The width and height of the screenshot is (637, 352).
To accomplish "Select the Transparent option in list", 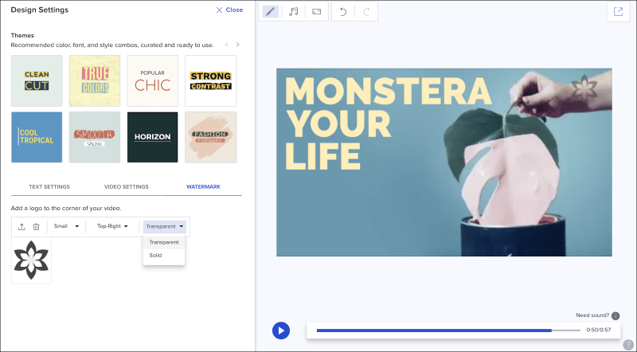I will coord(164,242).
